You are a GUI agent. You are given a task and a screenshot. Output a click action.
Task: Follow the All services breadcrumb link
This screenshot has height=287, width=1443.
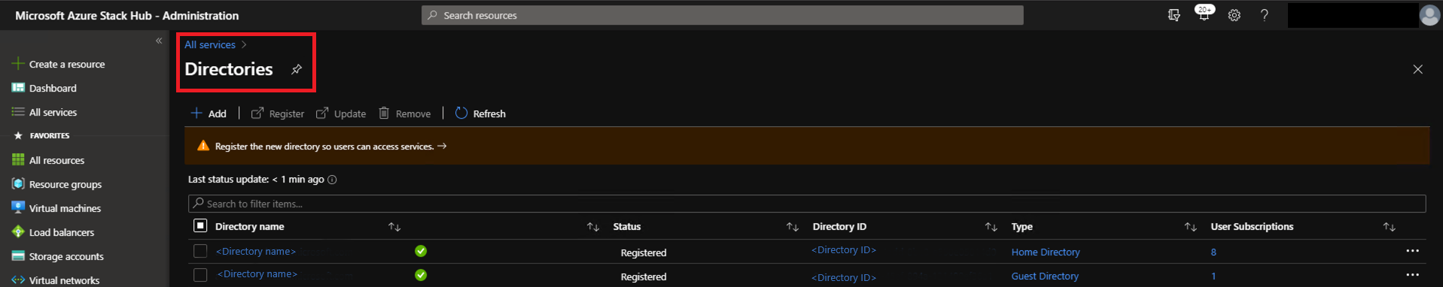tap(210, 44)
